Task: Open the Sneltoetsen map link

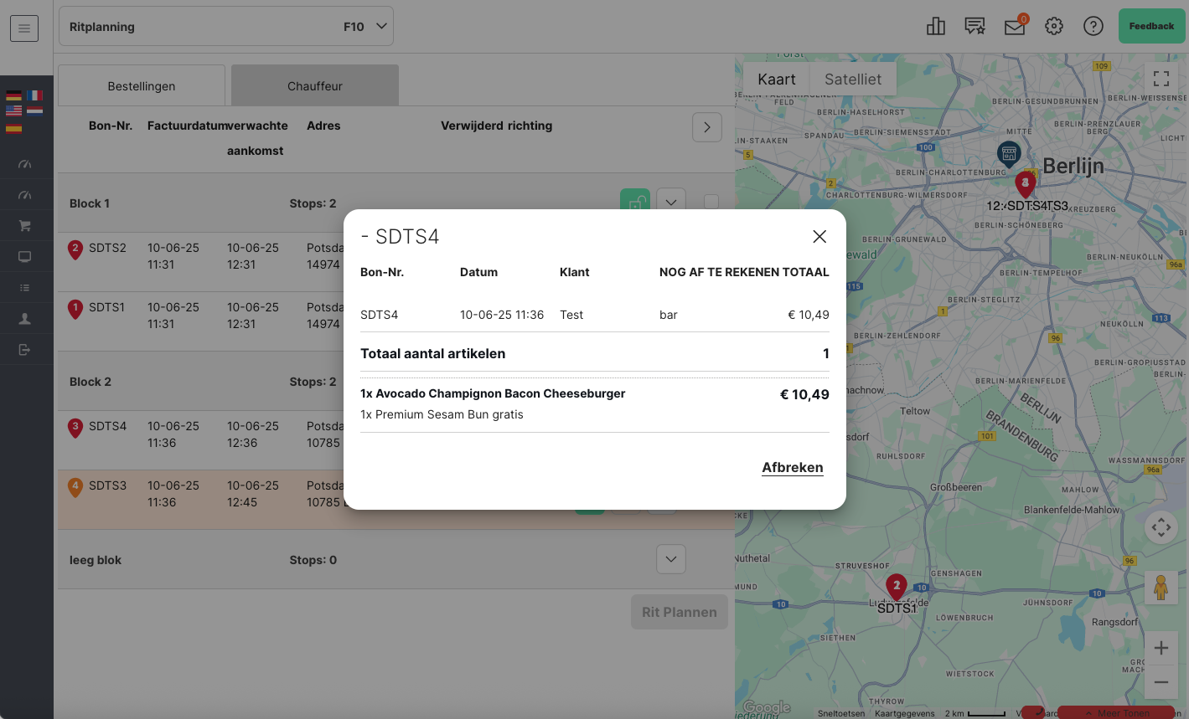Action: [x=841, y=714]
